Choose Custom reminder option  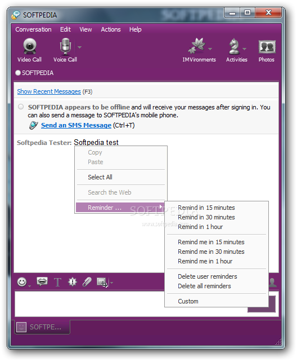click(x=217, y=301)
